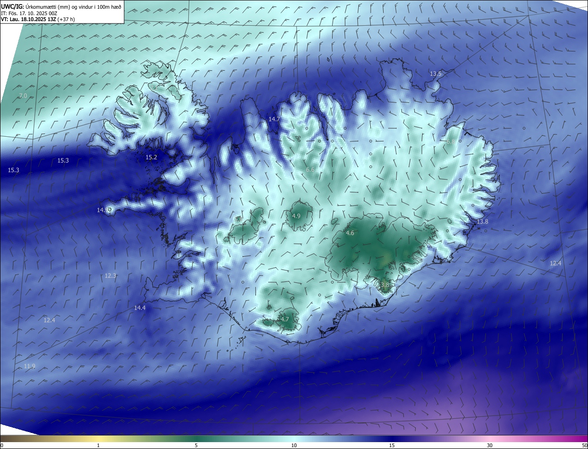The height and width of the screenshot is (449, 588).
Task: Select the valid time line 'VT: Lau. 18.10.2025 13Z (+37 h)'
Action: [37, 19]
